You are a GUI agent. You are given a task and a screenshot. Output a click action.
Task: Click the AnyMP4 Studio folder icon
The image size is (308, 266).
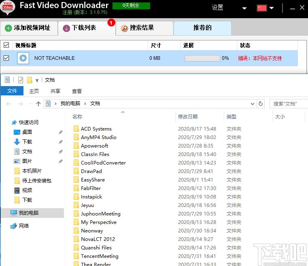[76, 137]
